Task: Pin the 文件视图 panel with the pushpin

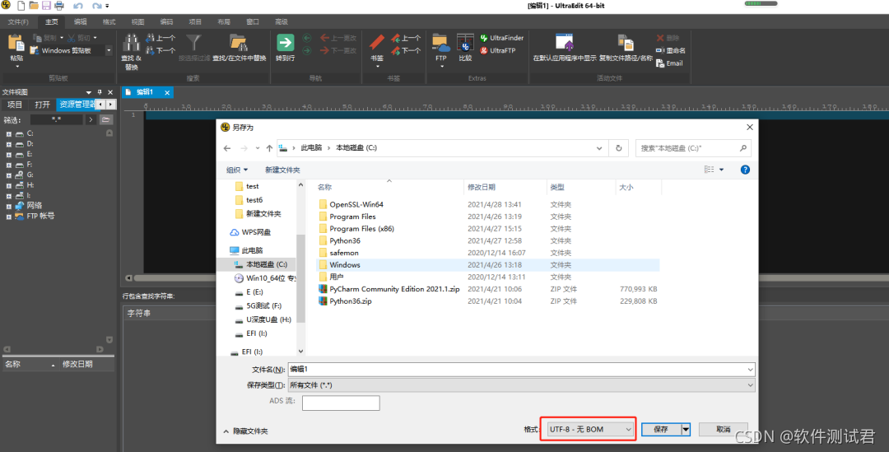Action: coord(100,92)
